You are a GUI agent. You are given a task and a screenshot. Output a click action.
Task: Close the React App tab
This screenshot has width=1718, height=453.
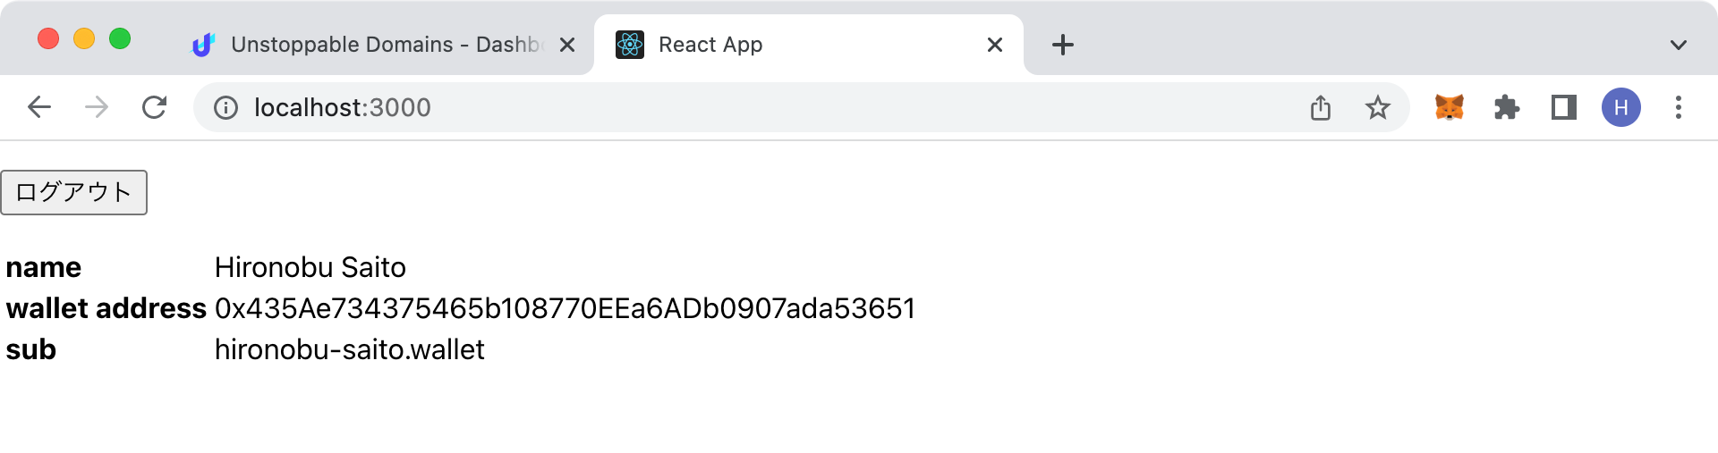[x=994, y=45]
